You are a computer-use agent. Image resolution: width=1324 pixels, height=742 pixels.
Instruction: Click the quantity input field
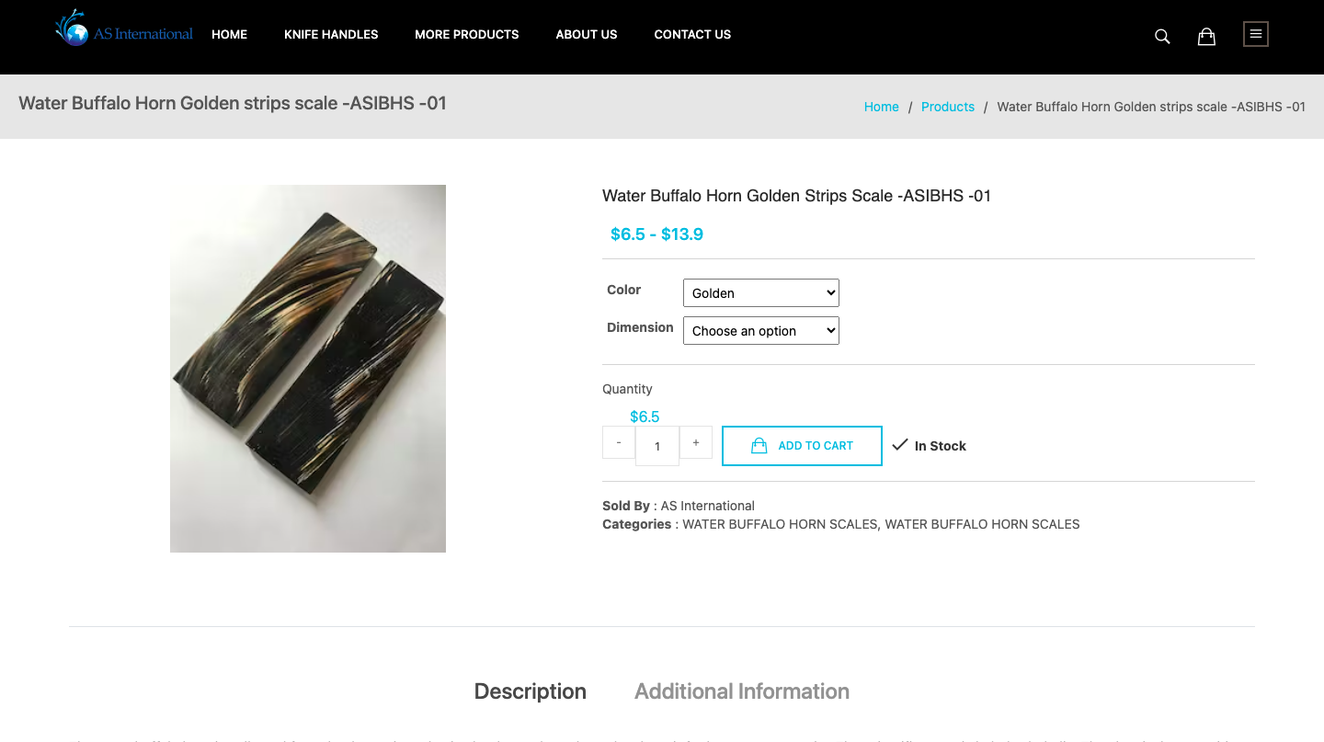point(657,446)
